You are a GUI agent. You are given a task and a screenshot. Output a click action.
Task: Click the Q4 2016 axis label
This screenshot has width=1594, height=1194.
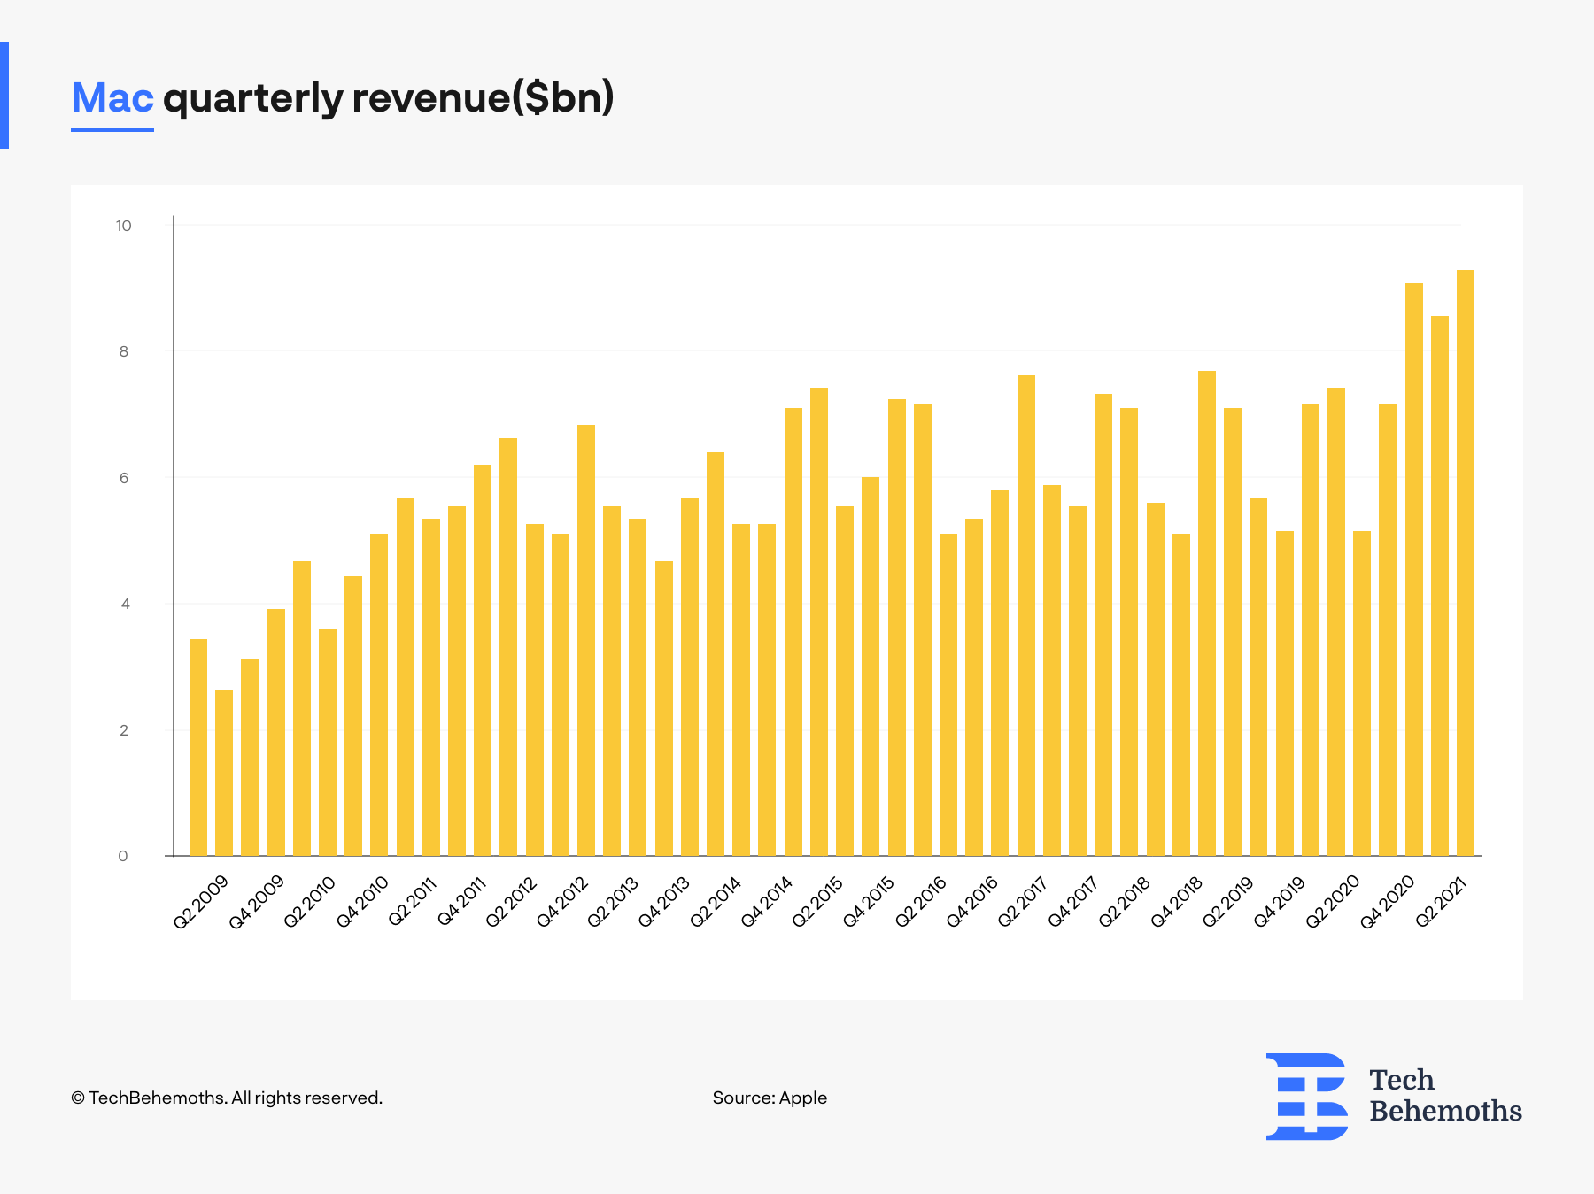click(x=972, y=902)
